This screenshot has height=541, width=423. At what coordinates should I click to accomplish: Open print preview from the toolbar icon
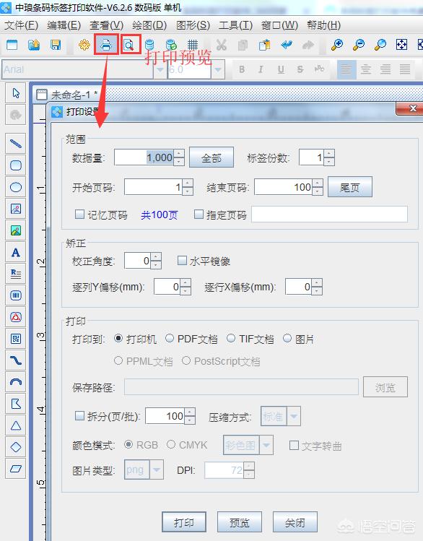[130, 45]
